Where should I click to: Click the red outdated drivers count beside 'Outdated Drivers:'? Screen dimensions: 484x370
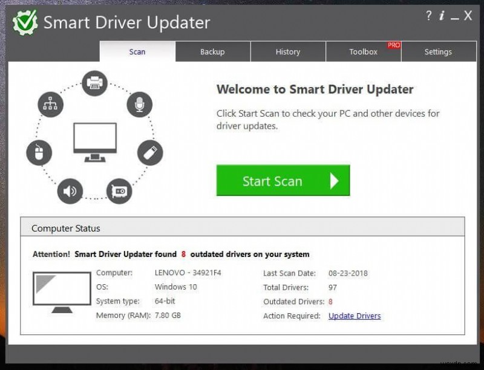(330, 302)
